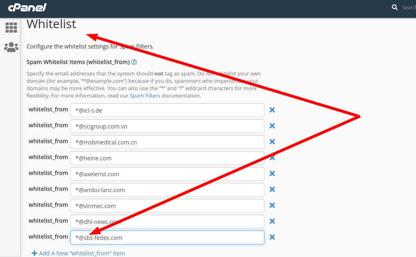
Task: Remove the *@icl-s.de whitelist entry
Action: tap(272, 110)
